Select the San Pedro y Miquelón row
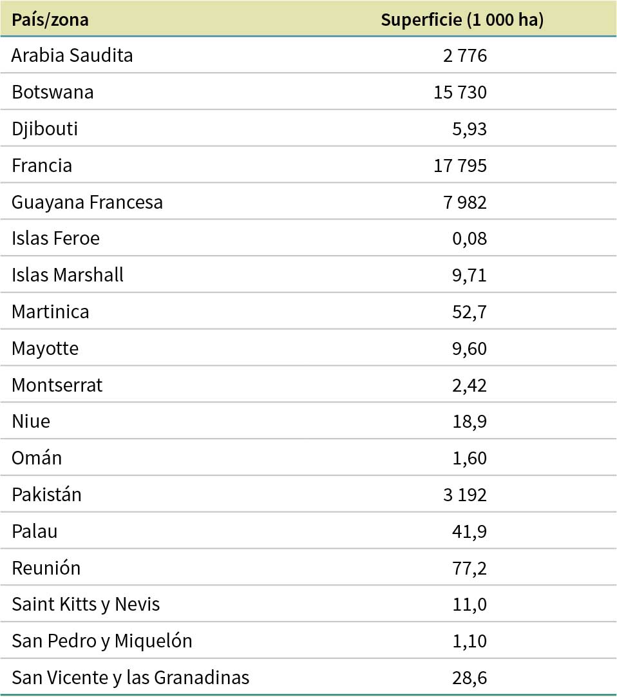 102,642
